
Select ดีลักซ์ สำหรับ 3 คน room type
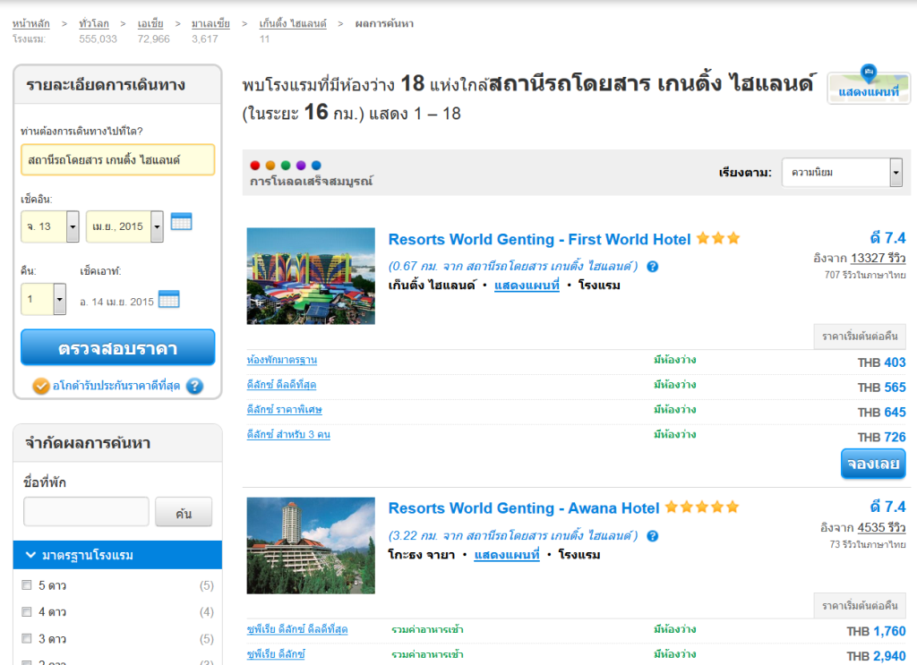click(x=288, y=434)
